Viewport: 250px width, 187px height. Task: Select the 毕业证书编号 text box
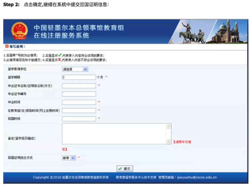[x=79, y=94]
